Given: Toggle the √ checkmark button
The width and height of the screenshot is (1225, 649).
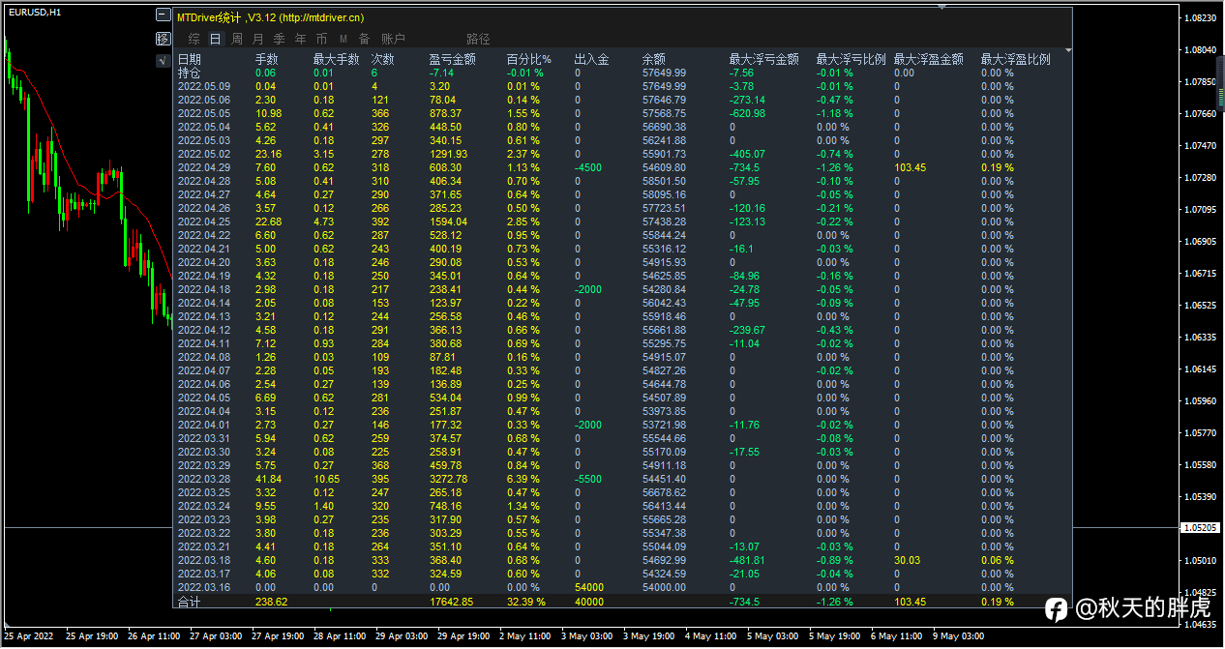Looking at the screenshot, I should tap(163, 61).
